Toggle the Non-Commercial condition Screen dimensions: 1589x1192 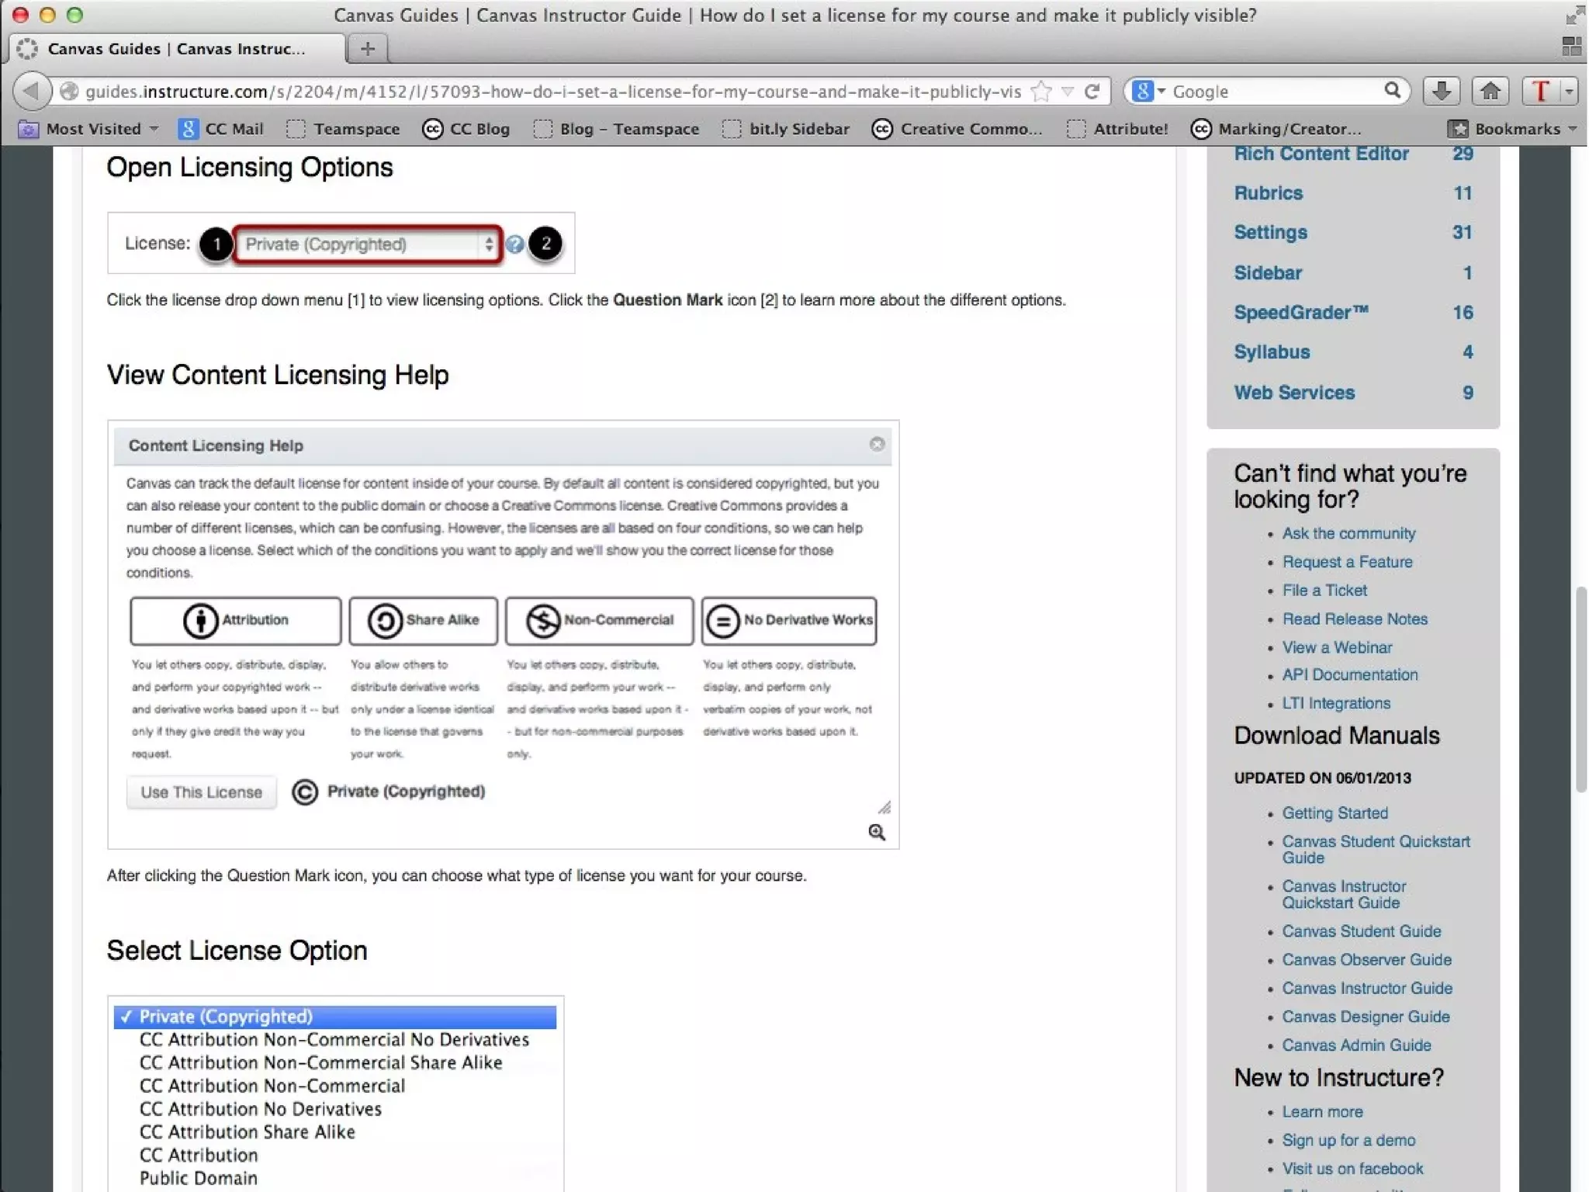tap(599, 620)
